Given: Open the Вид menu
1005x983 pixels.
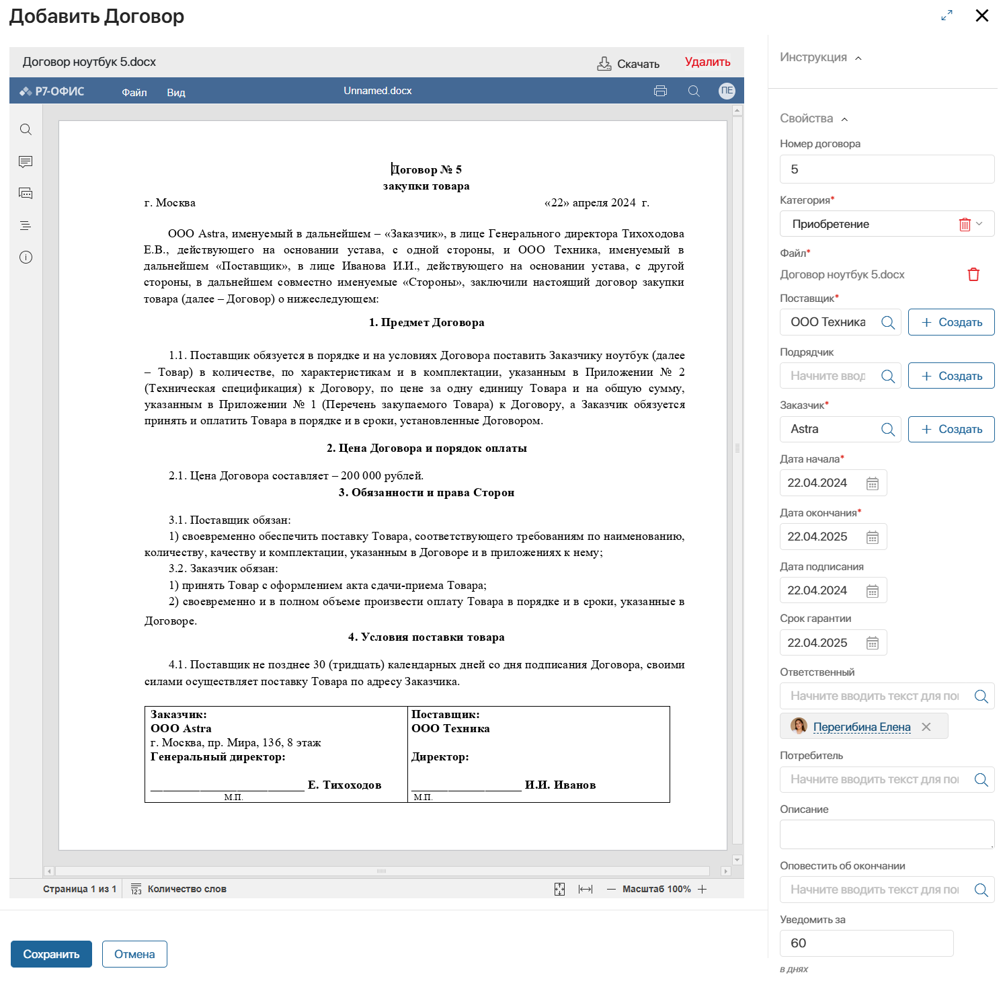Looking at the screenshot, I should 176,92.
